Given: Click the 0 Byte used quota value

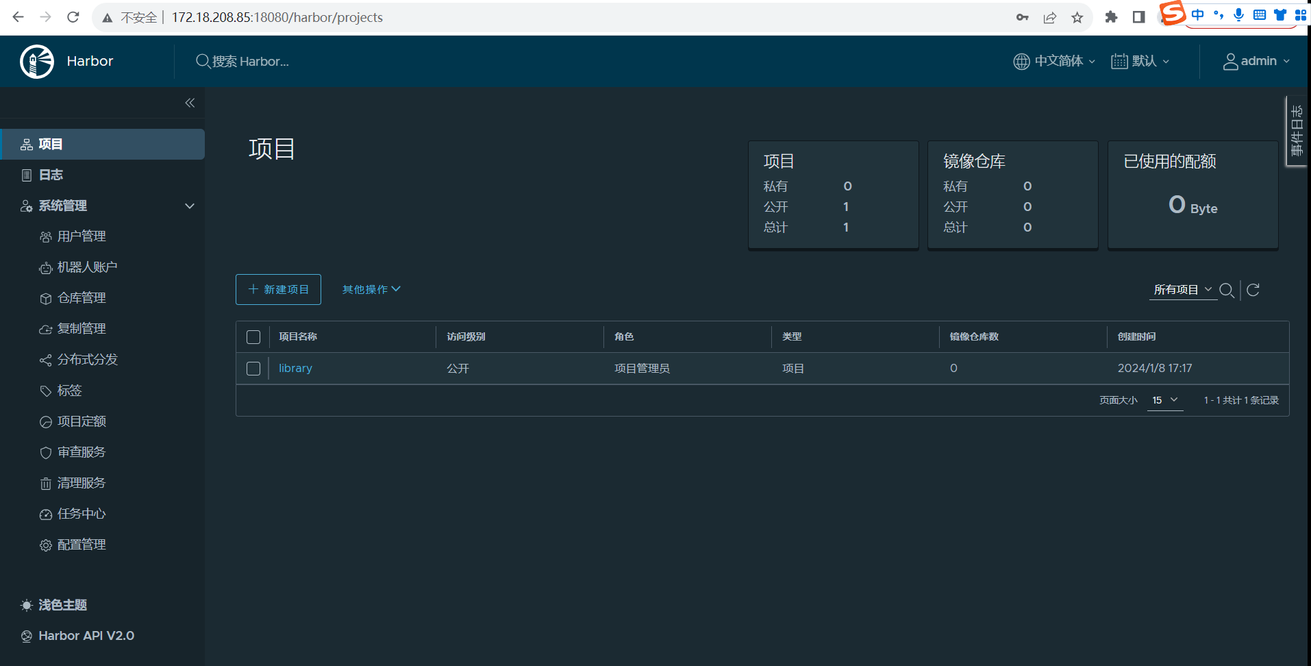Looking at the screenshot, I should (x=1193, y=205).
